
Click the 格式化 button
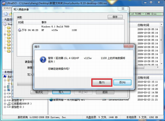coord(39,92)
